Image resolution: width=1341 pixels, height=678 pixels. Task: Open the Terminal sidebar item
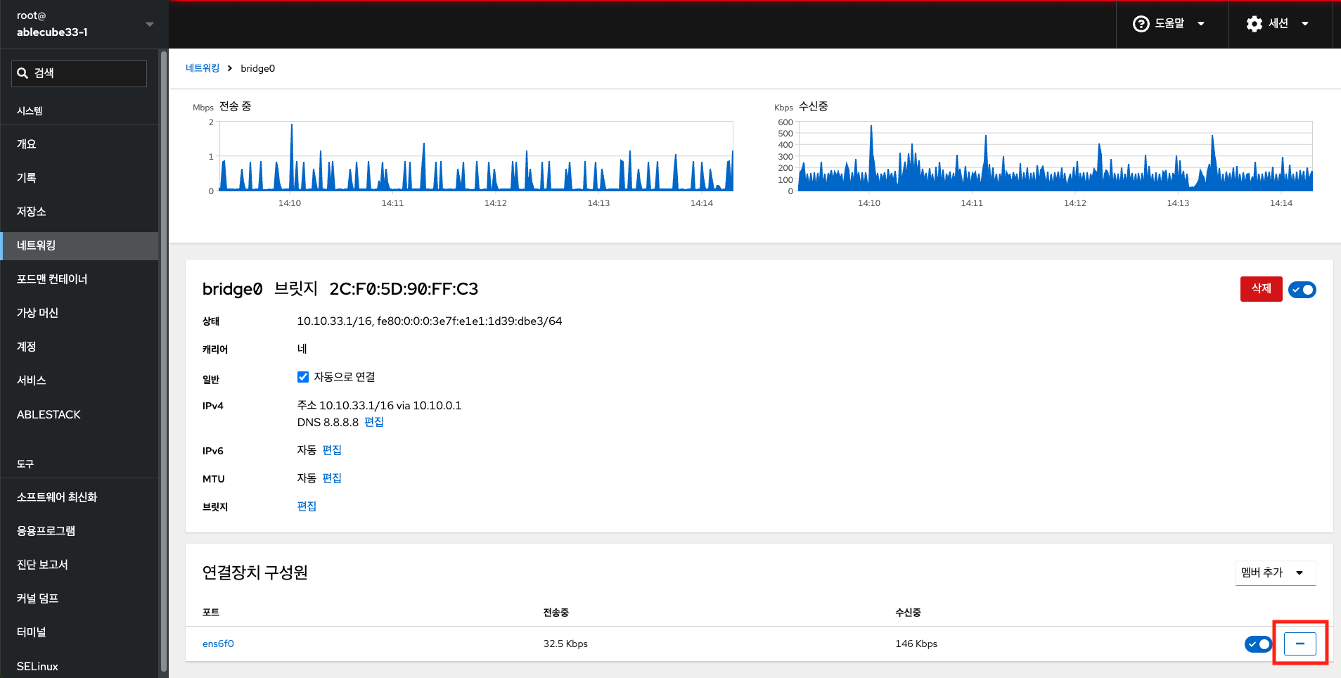[32, 632]
